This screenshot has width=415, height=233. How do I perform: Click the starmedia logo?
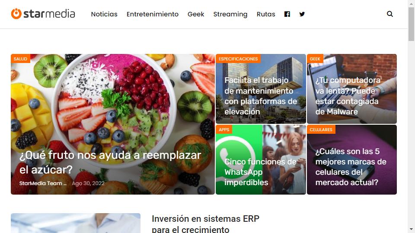(x=43, y=14)
